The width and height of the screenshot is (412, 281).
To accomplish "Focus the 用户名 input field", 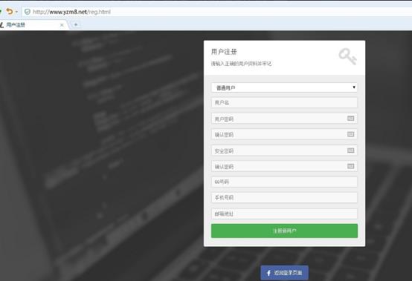I will coord(284,102).
